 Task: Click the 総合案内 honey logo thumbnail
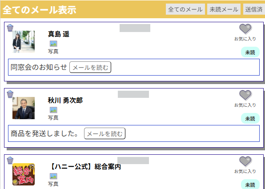(x=24, y=174)
